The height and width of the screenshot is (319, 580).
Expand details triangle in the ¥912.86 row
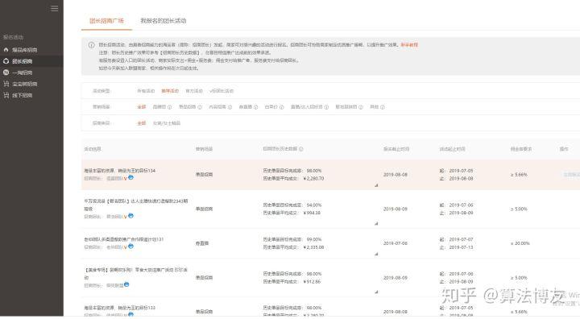376,292
